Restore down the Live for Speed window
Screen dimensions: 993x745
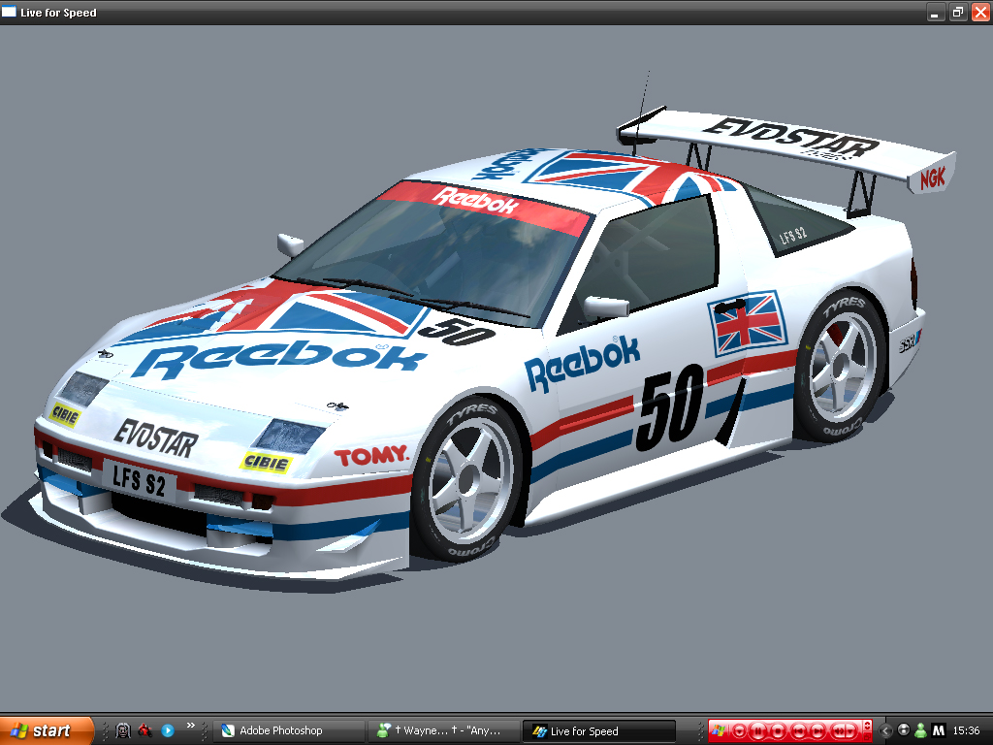(957, 12)
